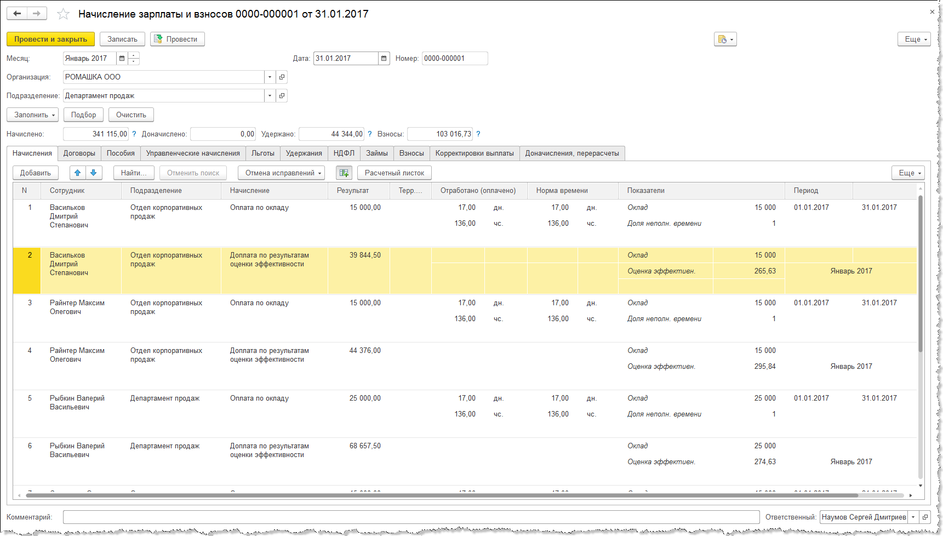Expand the Организация dropdown list

point(270,77)
